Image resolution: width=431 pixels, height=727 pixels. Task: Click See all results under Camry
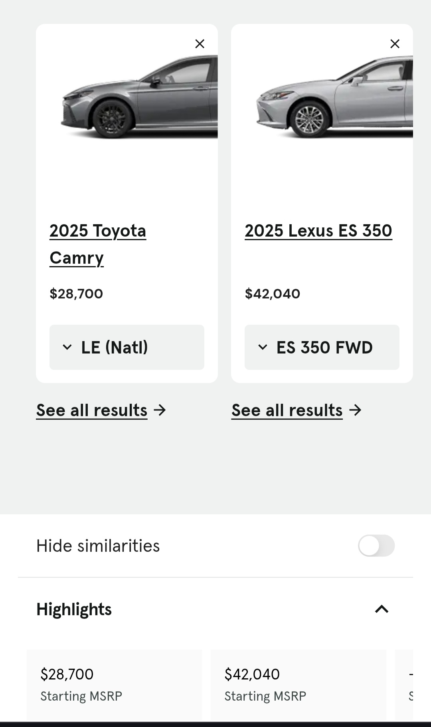click(x=92, y=410)
